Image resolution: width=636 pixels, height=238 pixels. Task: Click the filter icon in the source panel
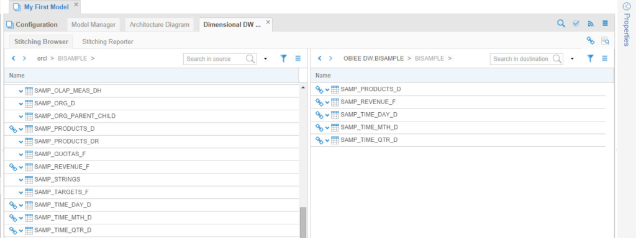point(283,59)
